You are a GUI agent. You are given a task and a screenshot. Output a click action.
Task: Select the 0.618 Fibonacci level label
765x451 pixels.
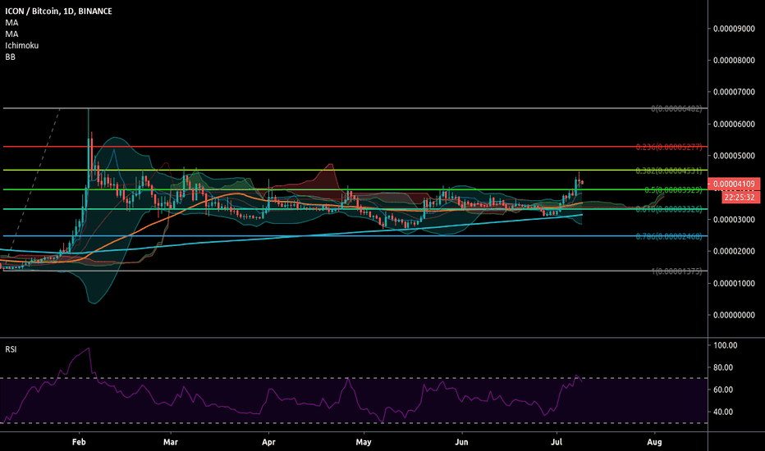click(668, 209)
